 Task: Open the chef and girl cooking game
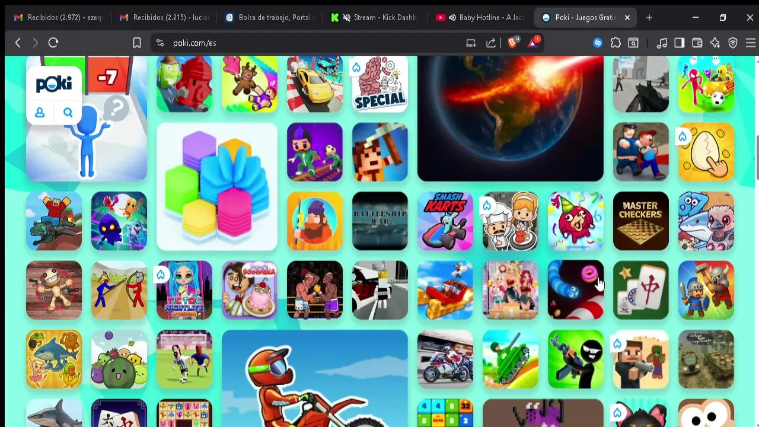pyautogui.click(x=511, y=221)
